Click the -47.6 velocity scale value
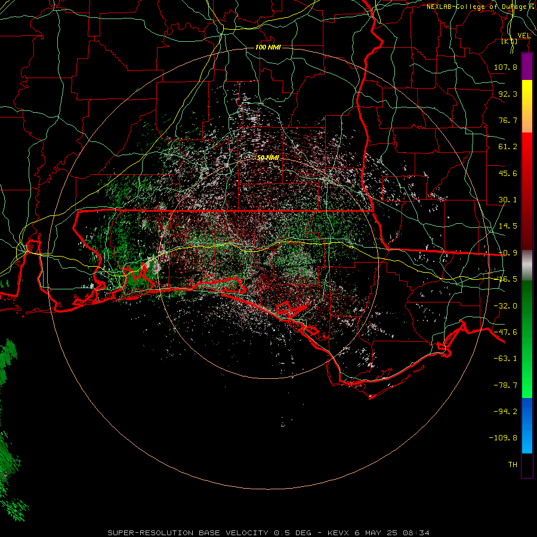537x537 pixels. (x=505, y=332)
